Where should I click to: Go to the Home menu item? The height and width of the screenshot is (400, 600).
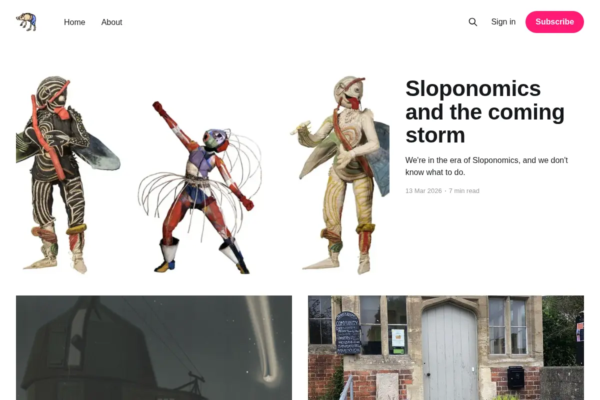point(74,22)
